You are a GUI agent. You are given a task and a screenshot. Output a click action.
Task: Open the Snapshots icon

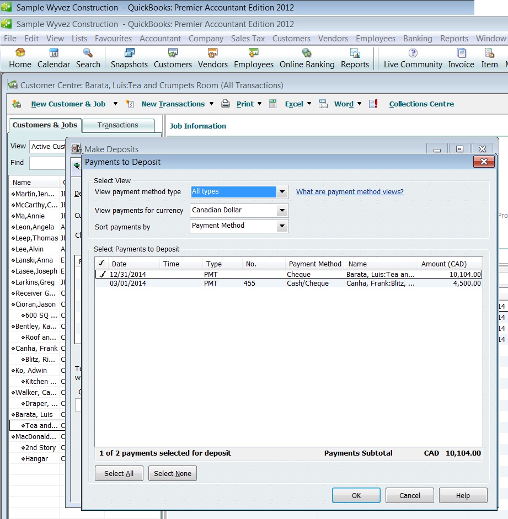coord(129,58)
